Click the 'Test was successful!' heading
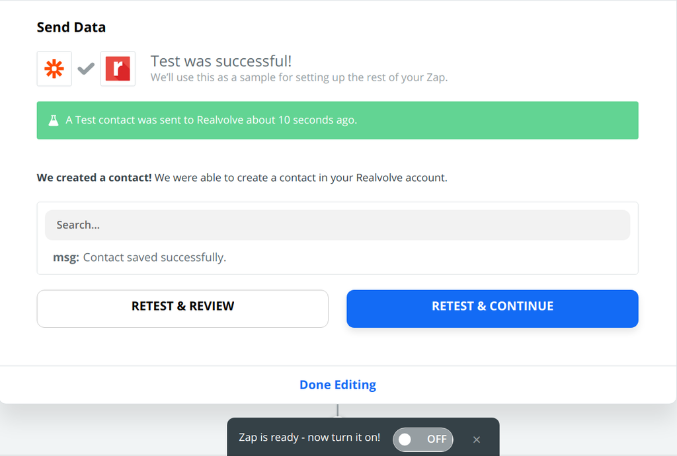Viewport: 677px width, 456px height. pyautogui.click(x=221, y=61)
